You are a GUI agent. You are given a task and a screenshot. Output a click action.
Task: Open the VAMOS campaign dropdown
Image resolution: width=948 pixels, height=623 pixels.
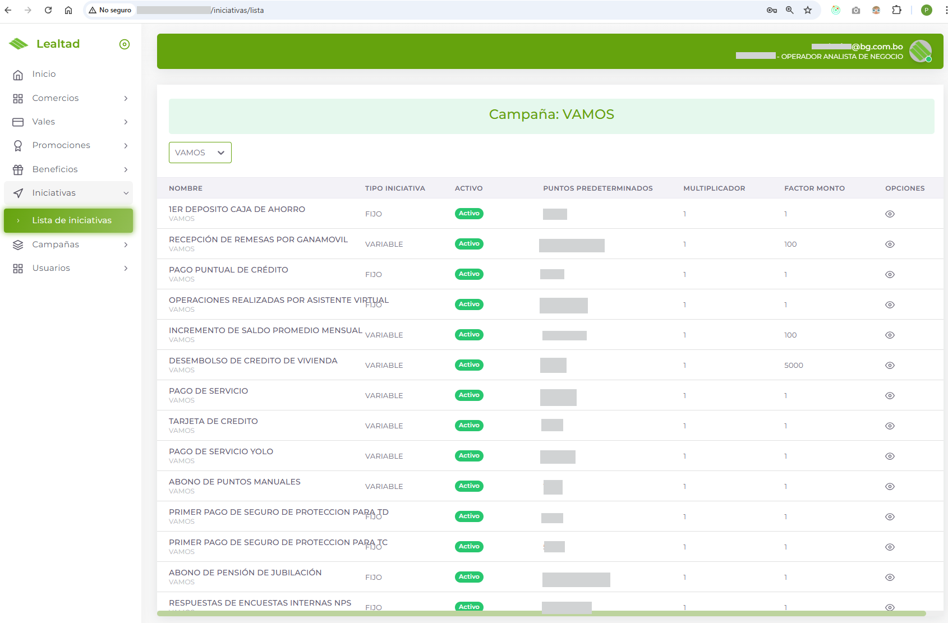pos(200,152)
